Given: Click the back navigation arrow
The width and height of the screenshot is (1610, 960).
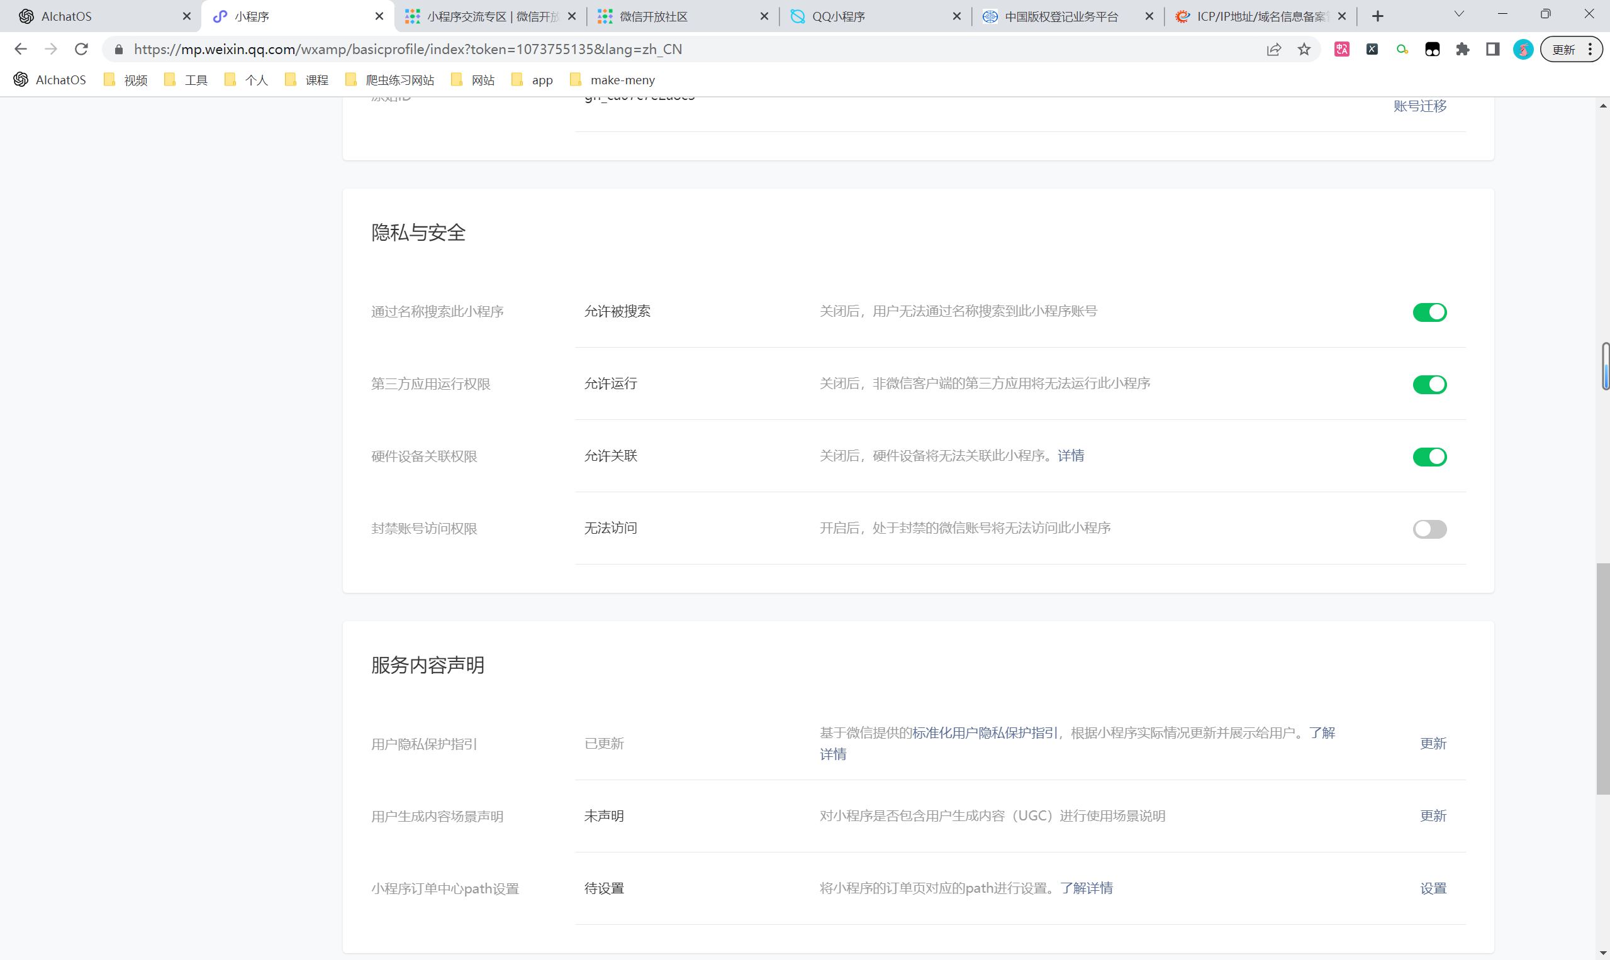Looking at the screenshot, I should [x=21, y=49].
